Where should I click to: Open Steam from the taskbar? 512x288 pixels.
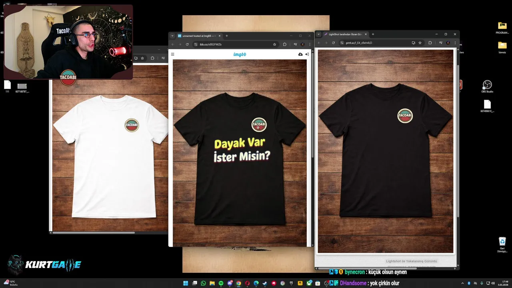tap(265, 283)
